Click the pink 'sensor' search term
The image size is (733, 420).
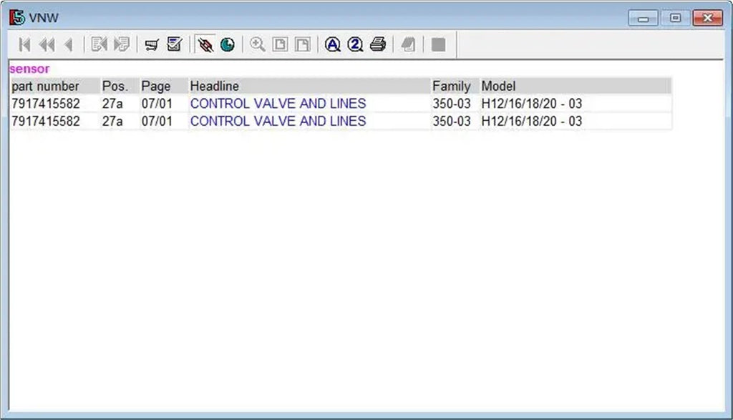(x=29, y=69)
